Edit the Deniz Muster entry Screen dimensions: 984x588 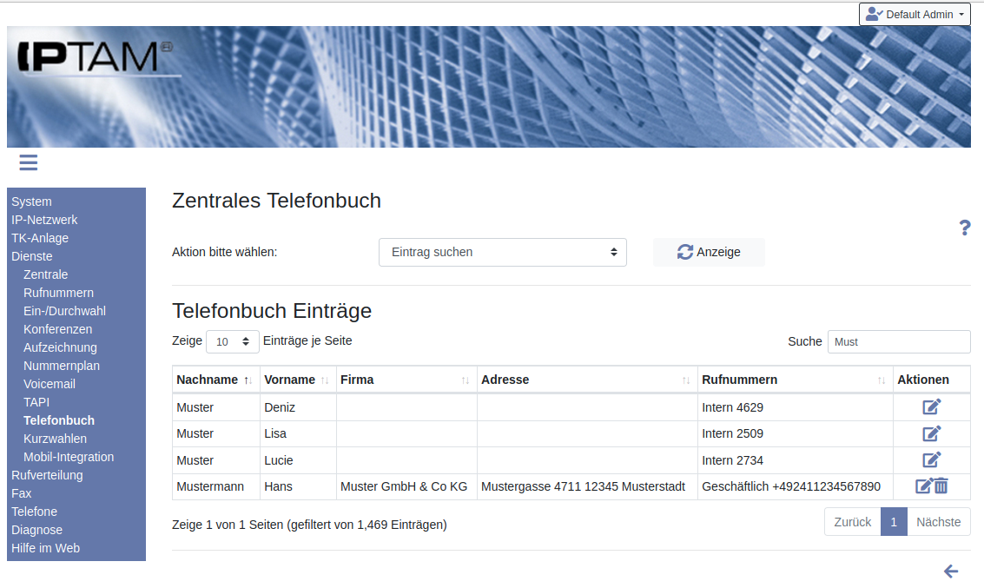pyautogui.click(x=931, y=407)
